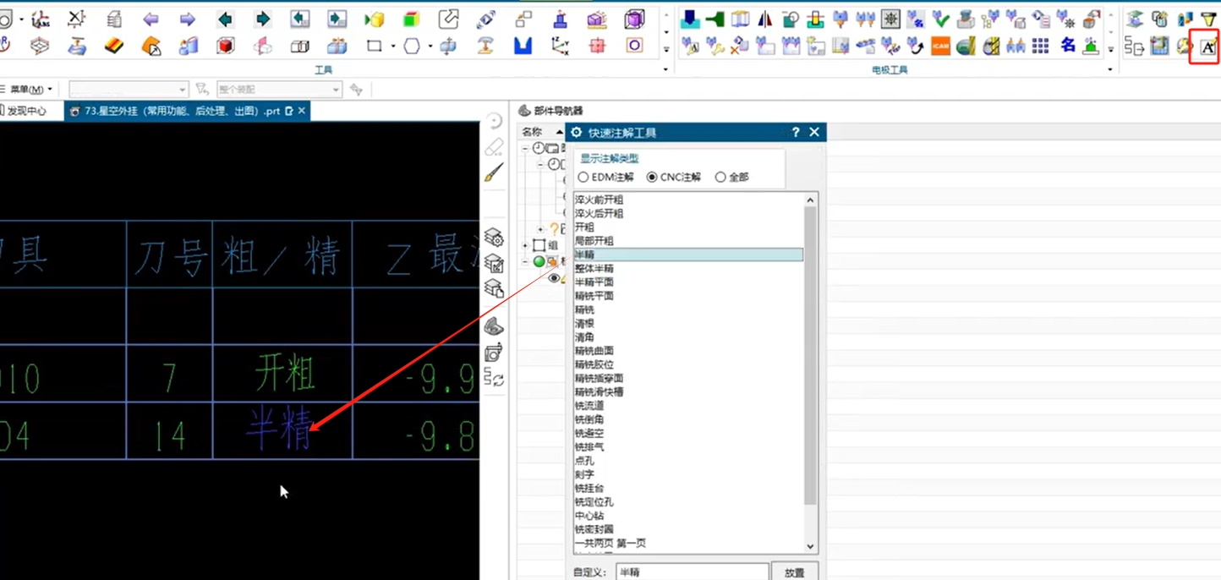
Task: Click the dark teal right arrow icon
Action: click(x=262, y=19)
